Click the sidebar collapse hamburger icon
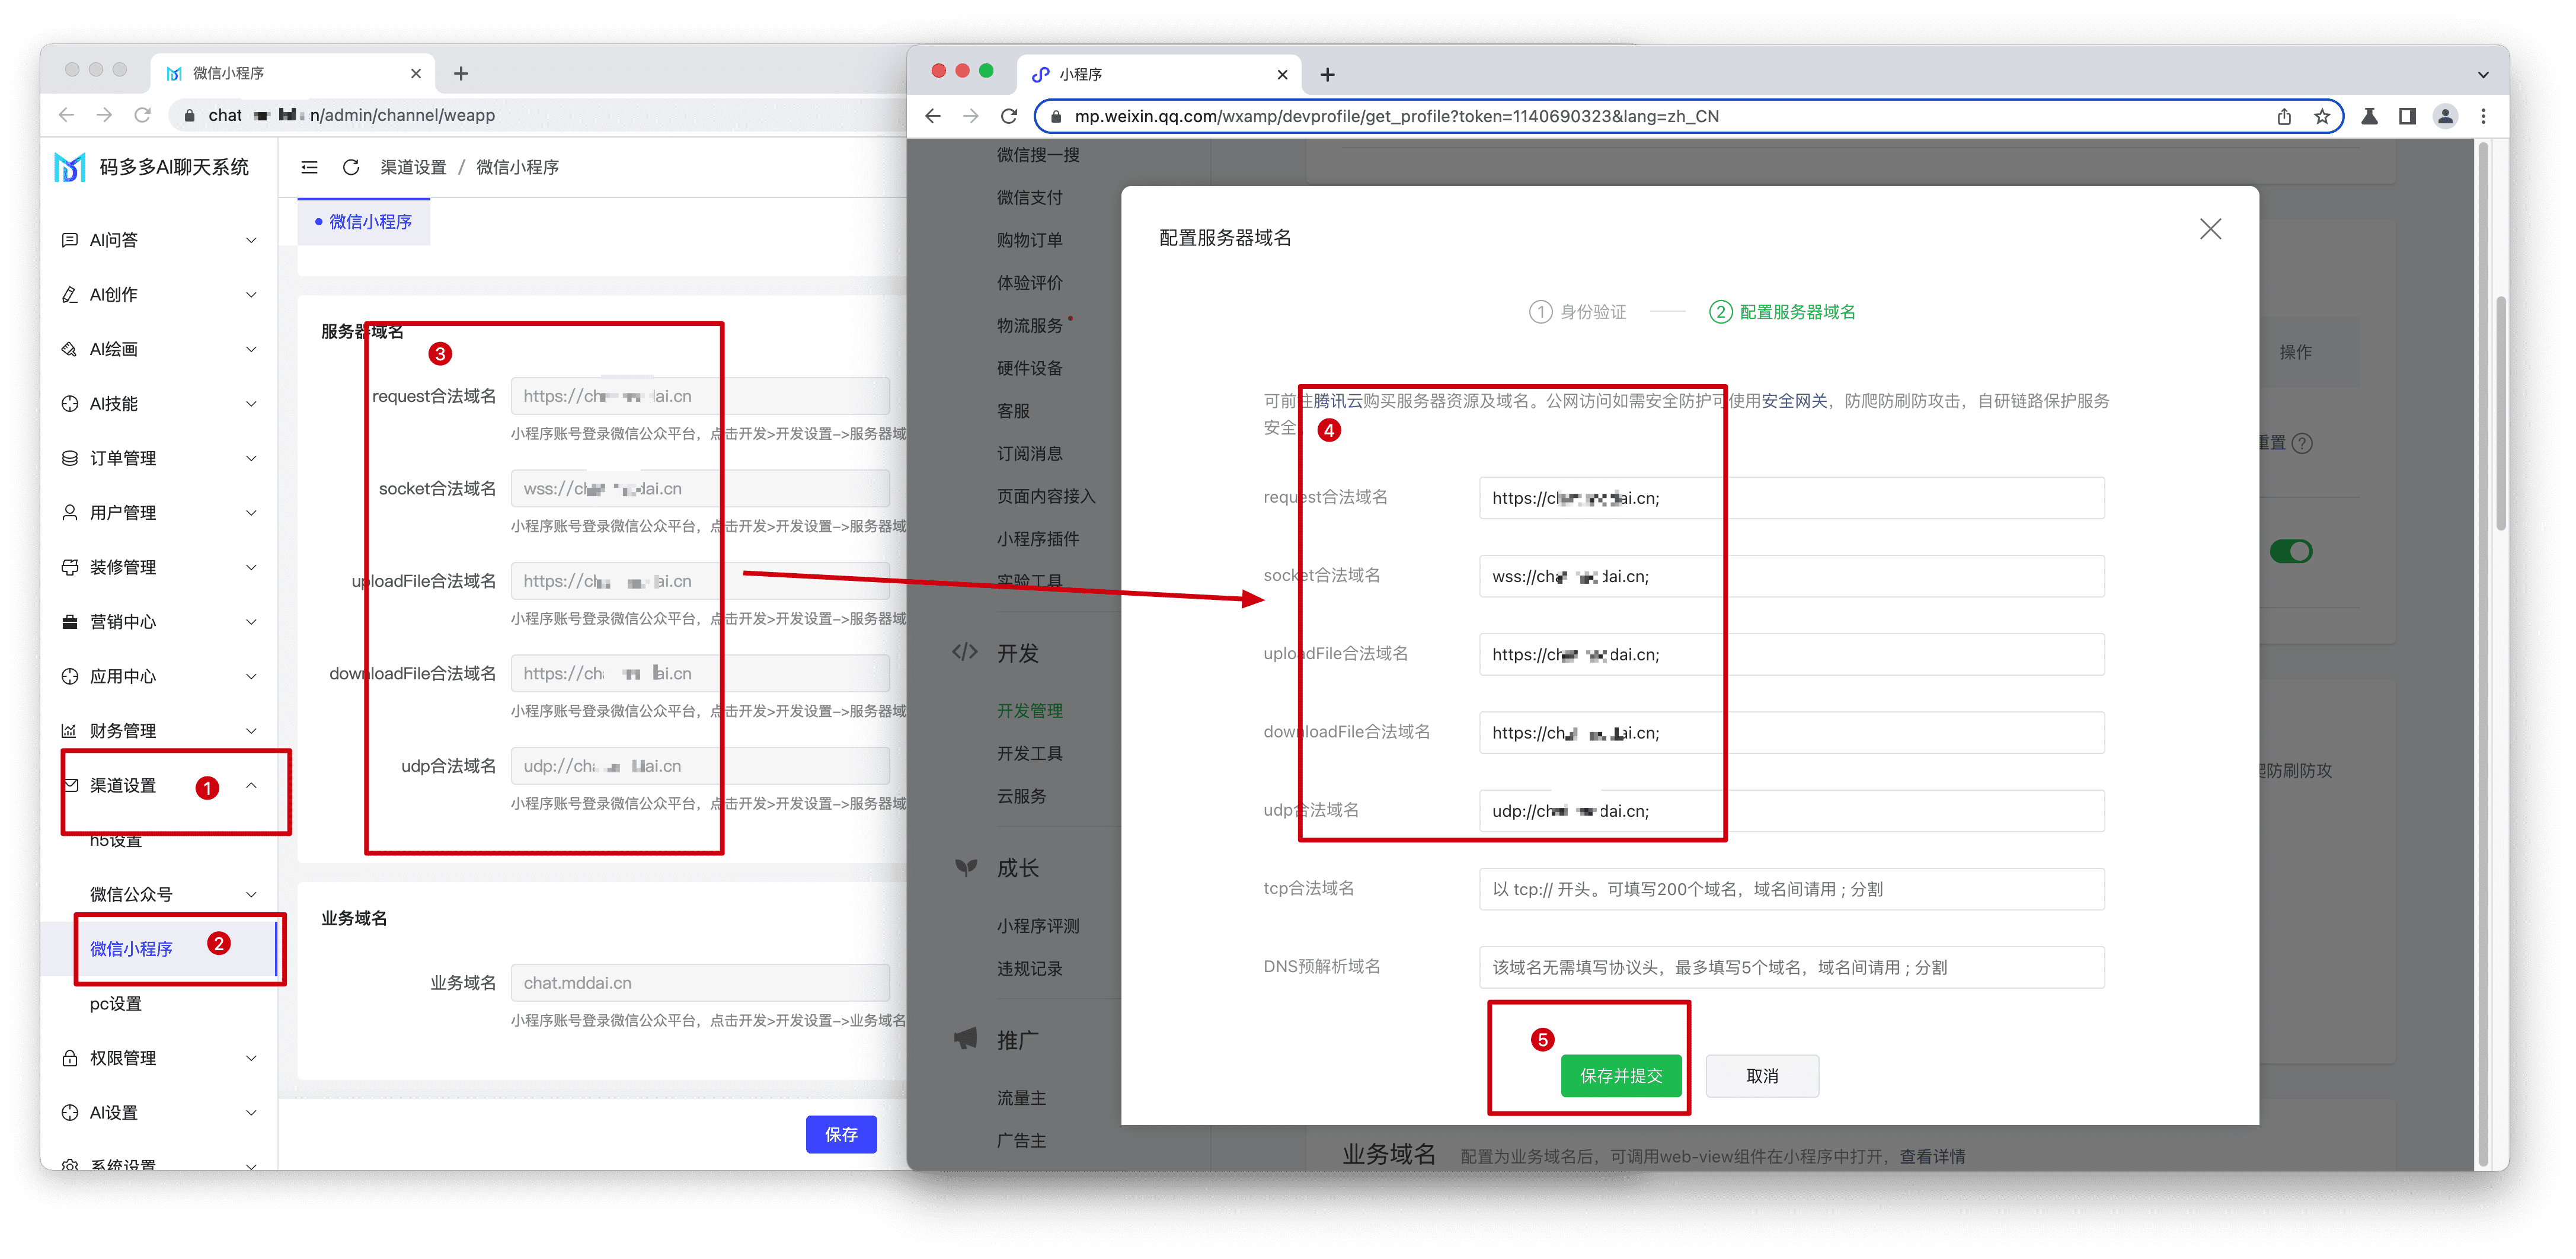 309,167
